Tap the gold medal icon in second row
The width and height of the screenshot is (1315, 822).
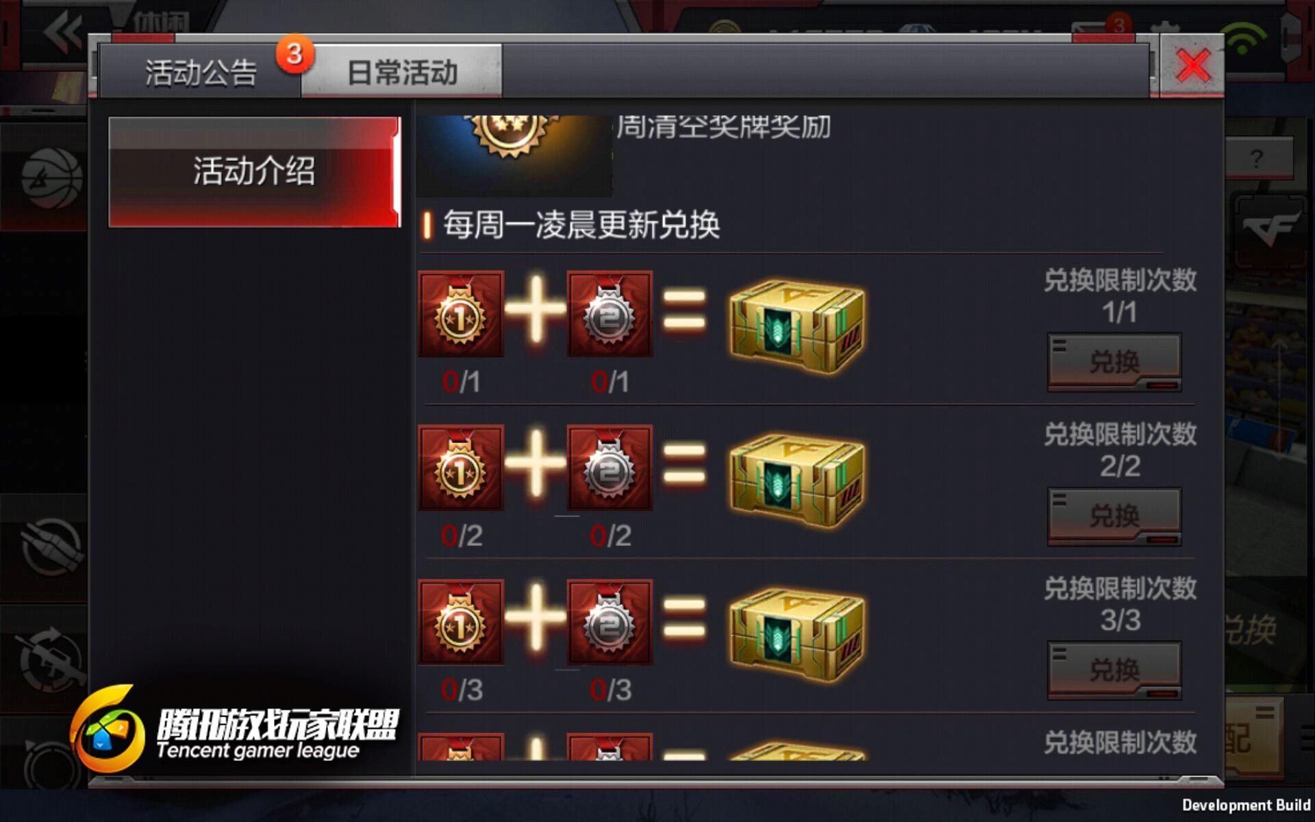pyautogui.click(x=461, y=468)
